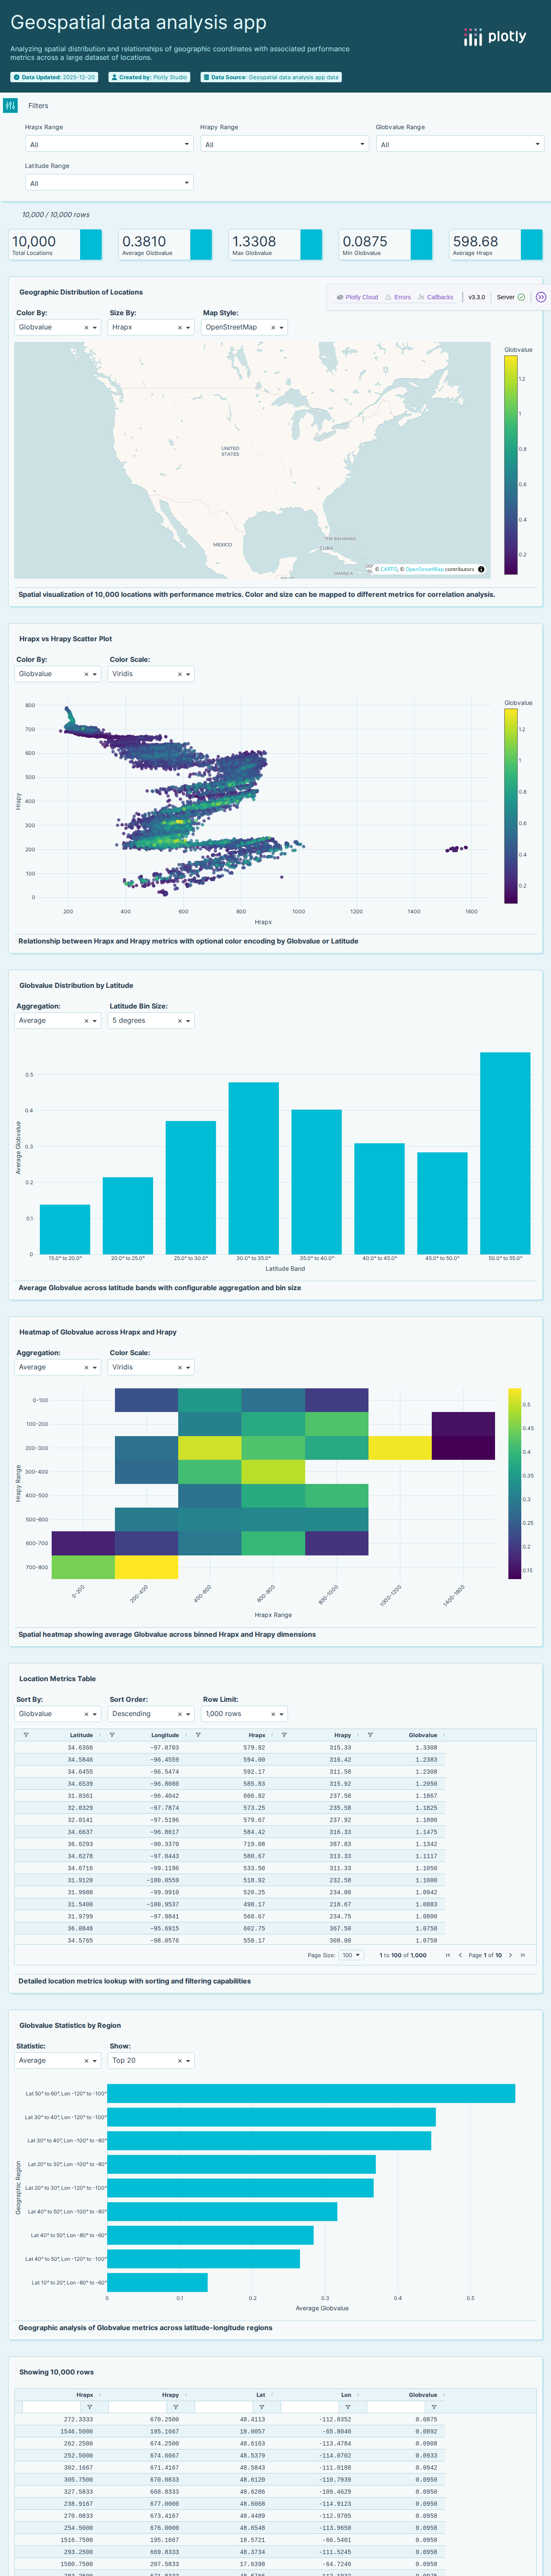The height and width of the screenshot is (2576, 551).
Task: Open the Callbacks debug panel
Action: coord(435,297)
